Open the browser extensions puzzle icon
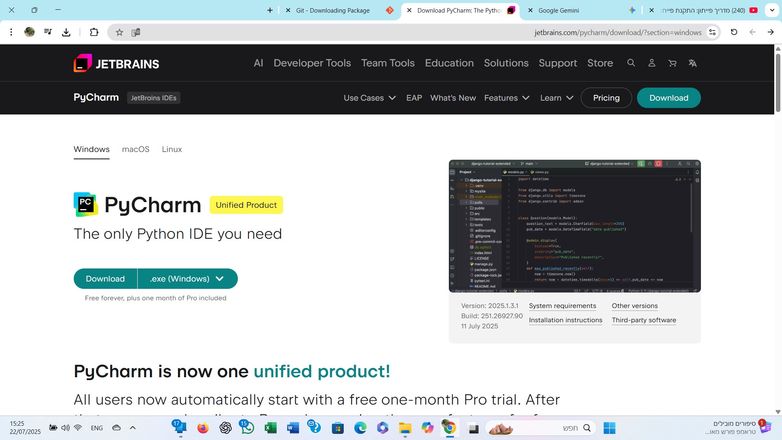This screenshot has height=440, width=782. pyautogui.click(x=94, y=32)
